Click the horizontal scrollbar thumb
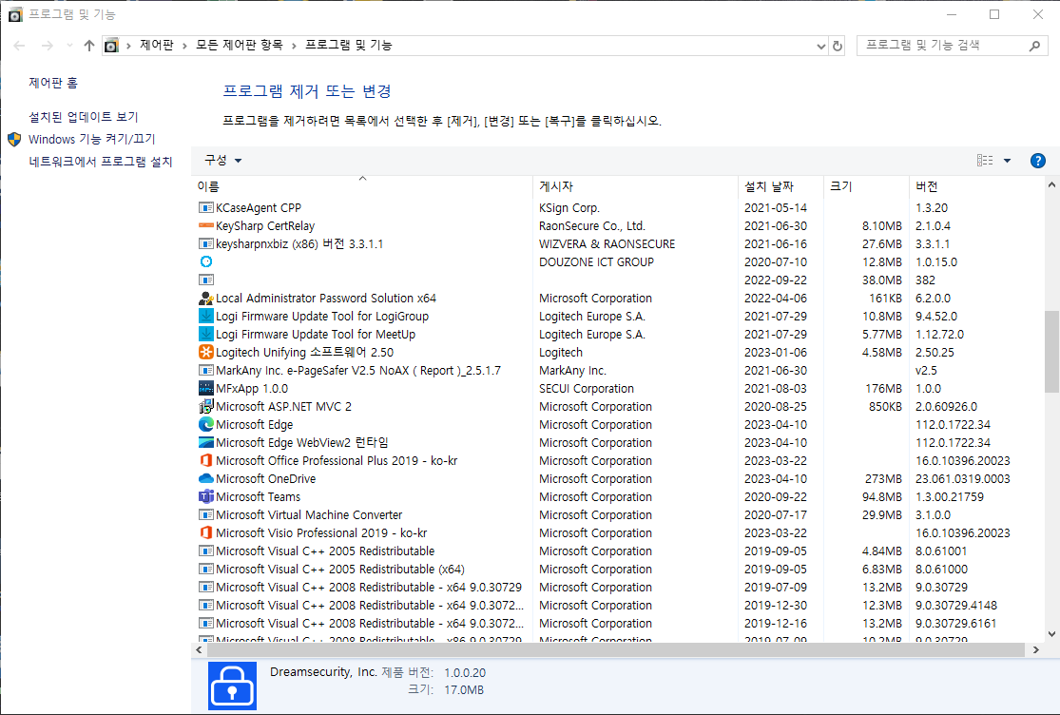The width and height of the screenshot is (1060, 715). tap(616, 650)
